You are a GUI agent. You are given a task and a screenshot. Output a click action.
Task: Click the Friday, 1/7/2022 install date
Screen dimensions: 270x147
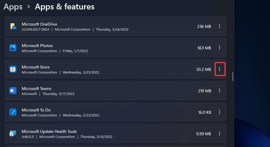coord(75,51)
